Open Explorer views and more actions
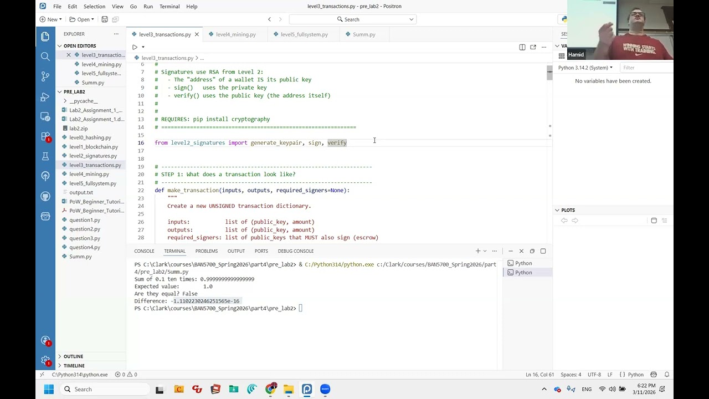Screen dimensions: 709x399 116,34
